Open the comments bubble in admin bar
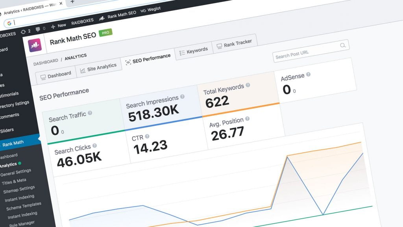The width and height of the screenshot is (403, 227). [38, 28]
